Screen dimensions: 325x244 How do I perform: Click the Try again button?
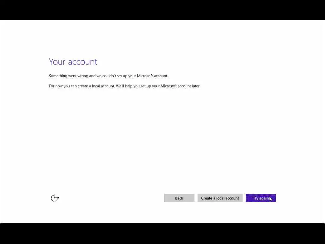click(x=261, y=198)
